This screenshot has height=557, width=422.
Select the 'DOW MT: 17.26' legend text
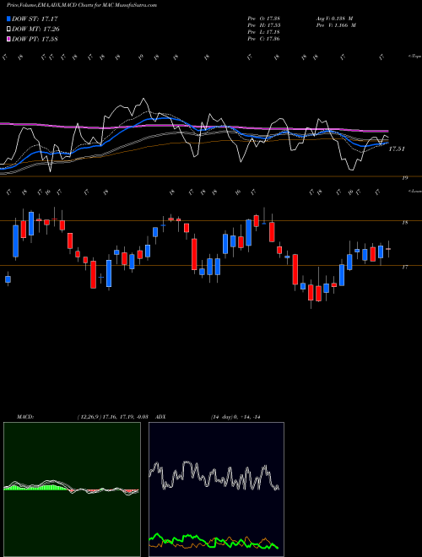point(35,30)
